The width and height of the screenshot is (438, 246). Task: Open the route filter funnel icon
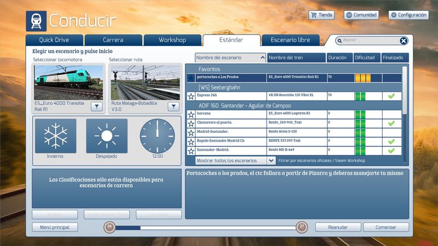(174, 107)
